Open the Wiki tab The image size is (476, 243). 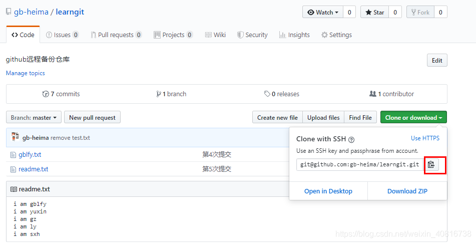coord(215,35)
